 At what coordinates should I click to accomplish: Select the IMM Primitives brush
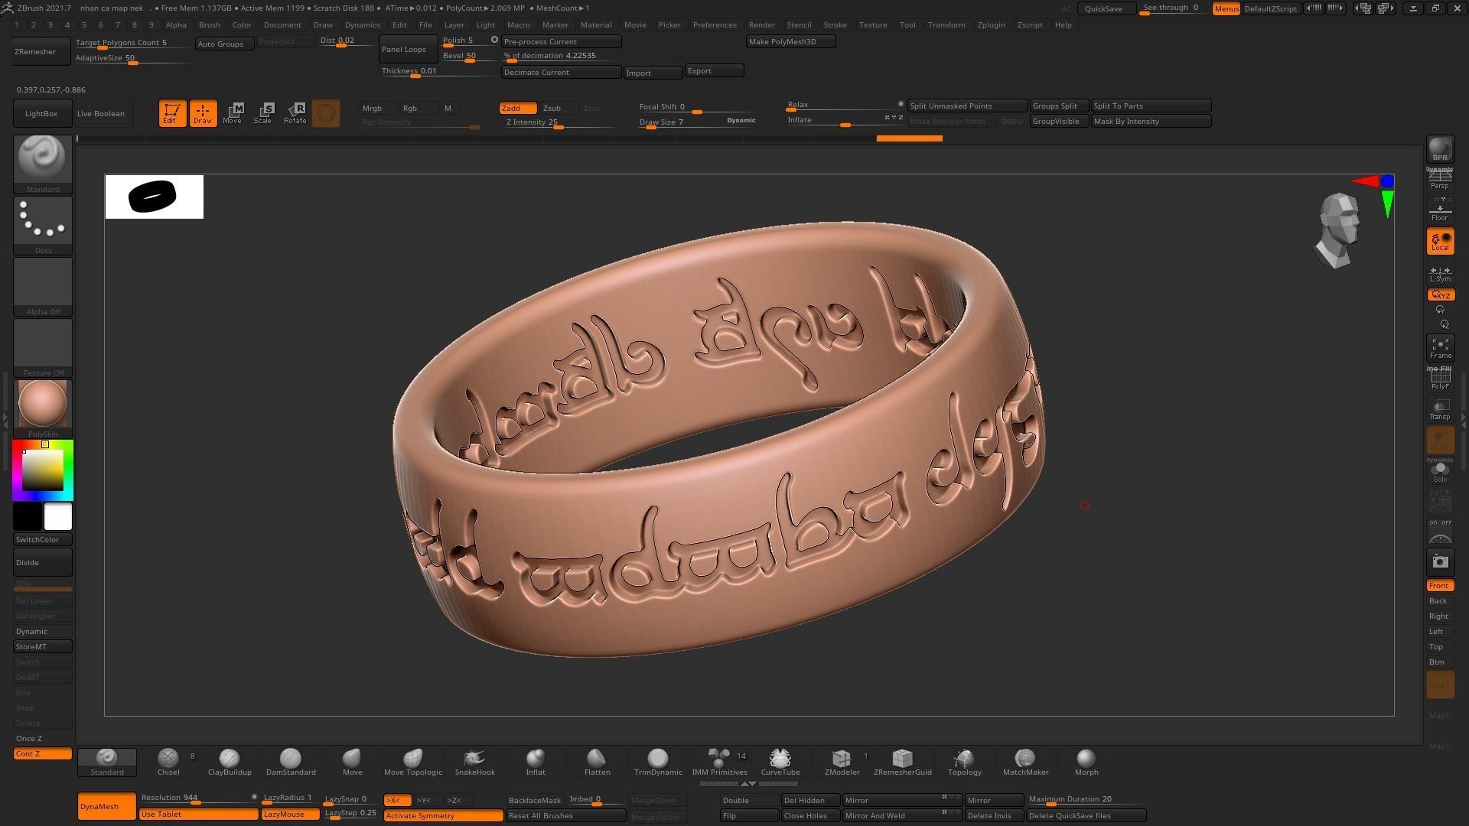click(x=719, y=762)
